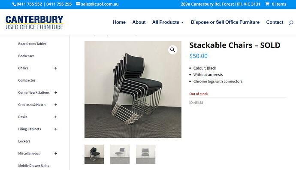Select the second chair thumbnail image
This screenshot has height=170, width=296.
[x=120, y=154]
